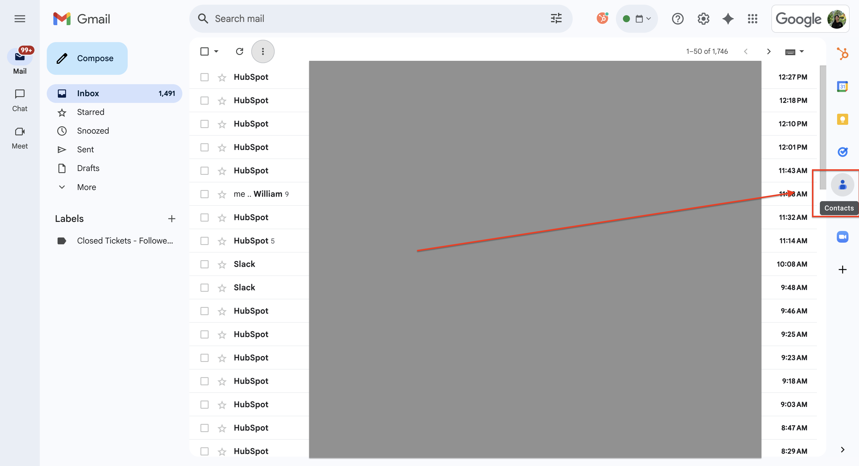Open the Inbox folder
Viewport: 859px width, 466px height.
click(x=114, y=93)
